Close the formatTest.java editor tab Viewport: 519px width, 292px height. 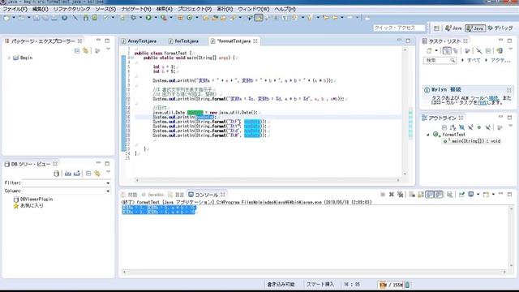tap(255, 41)
